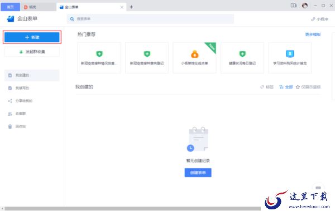Click the user avatar in the title bar
335x211 pixels.
click(305, 6)
